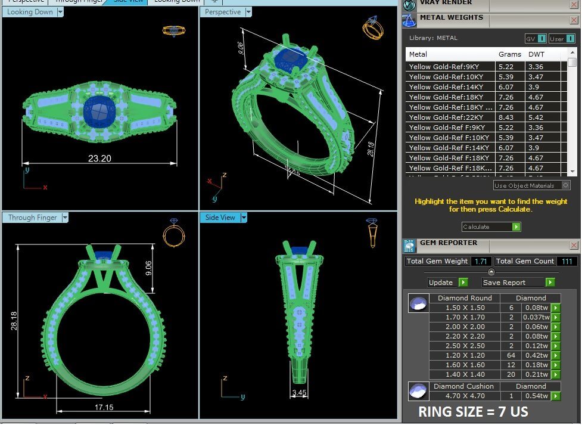Click the Metal Weights flask icon
The image size is (582, 425).
pyautogui.click(x=410, y=20)
